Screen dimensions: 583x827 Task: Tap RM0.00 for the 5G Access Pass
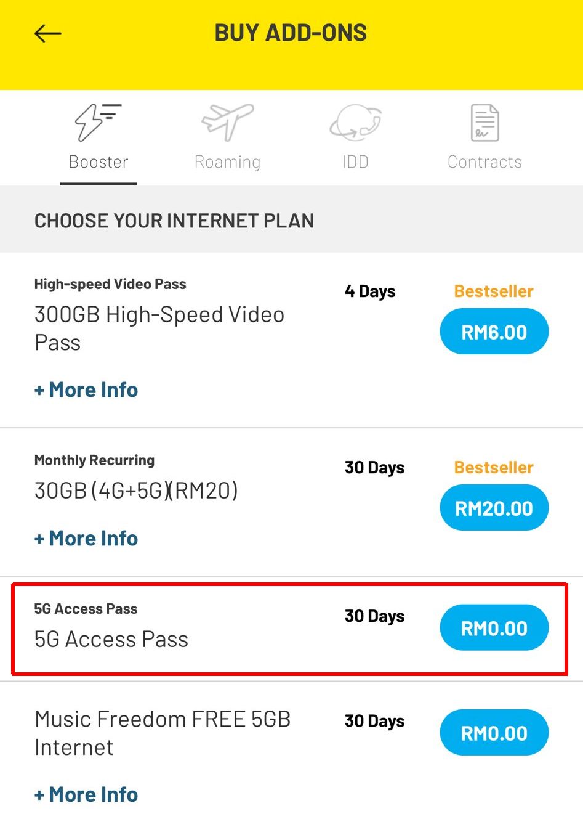click(494, 627)
